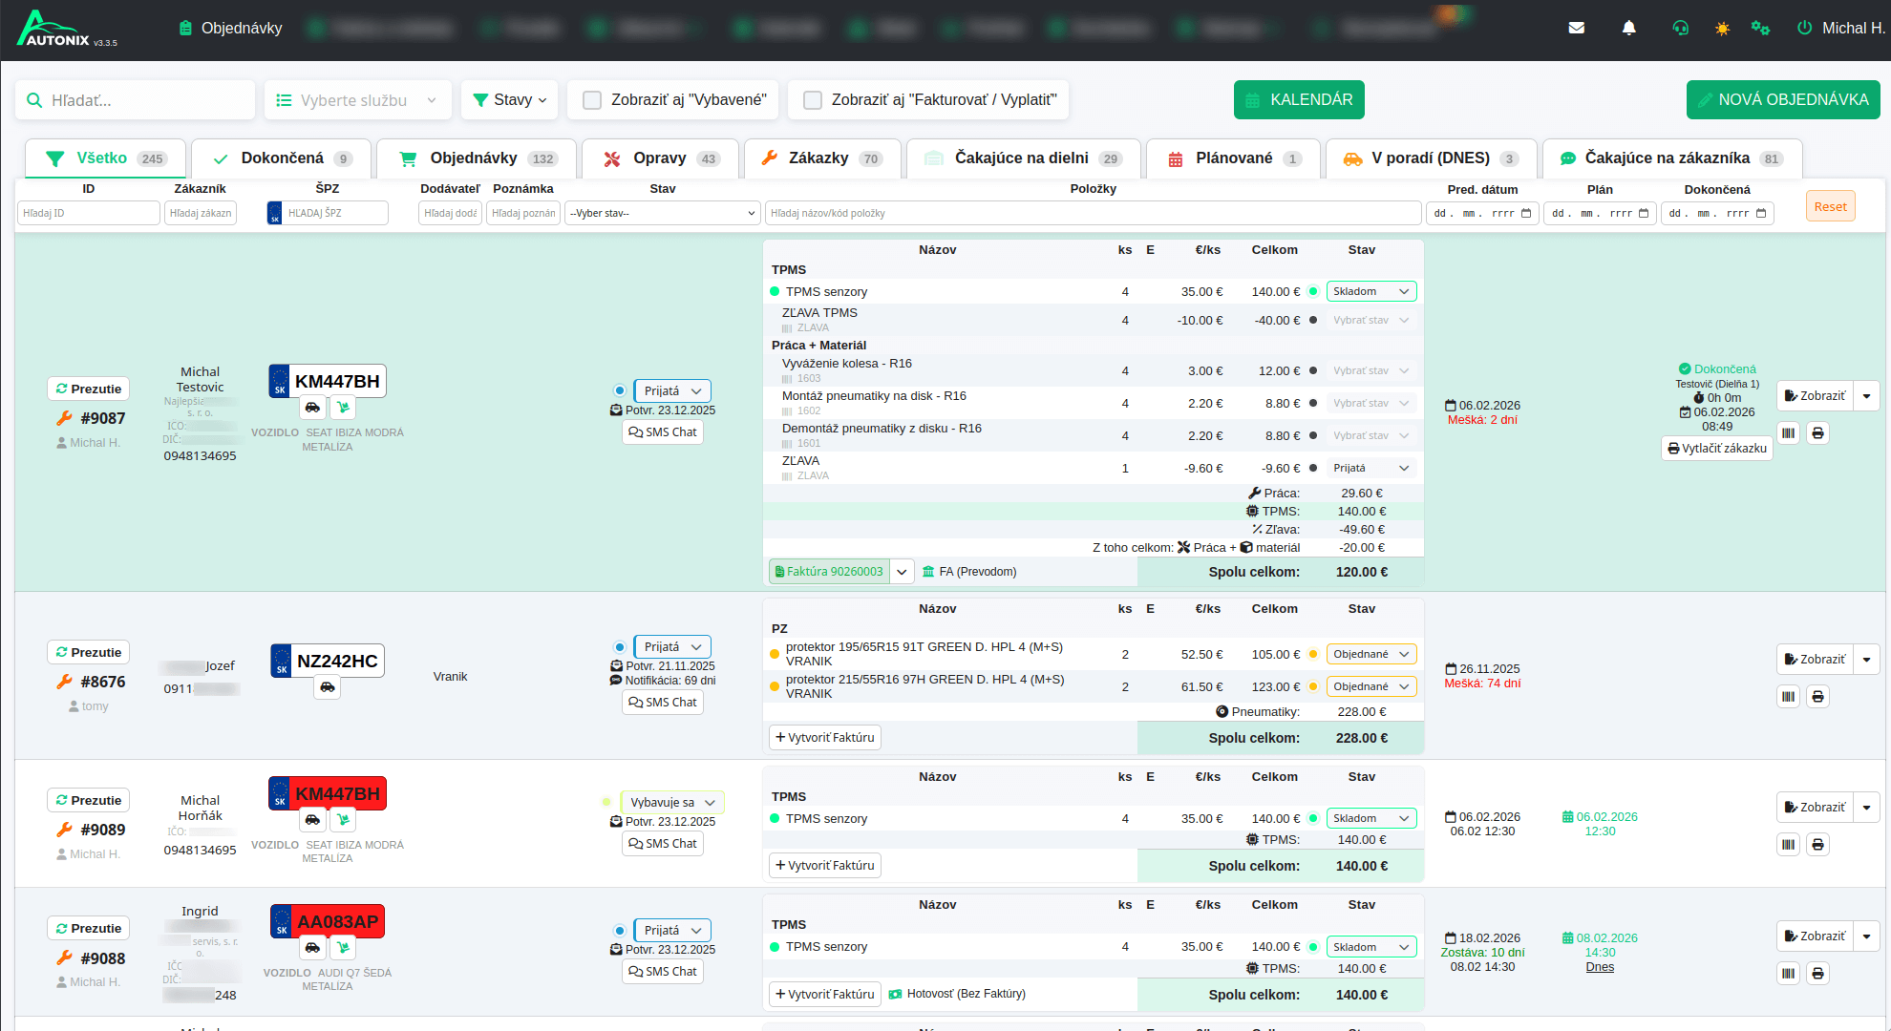The image size is (1891, 1031).
Task: Check Zobraziť aj "Fakturovať / Vyplatiť" box
Action: click(x=813, y=100)
